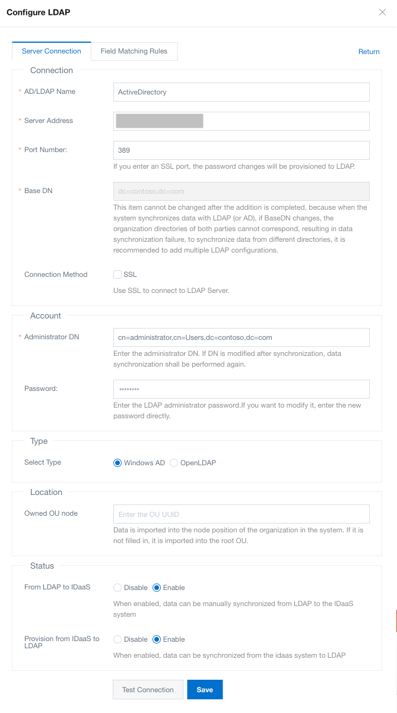This screenshot has width=397, height=713.
Task: Save the LDAP configuration
Action: 205,690
